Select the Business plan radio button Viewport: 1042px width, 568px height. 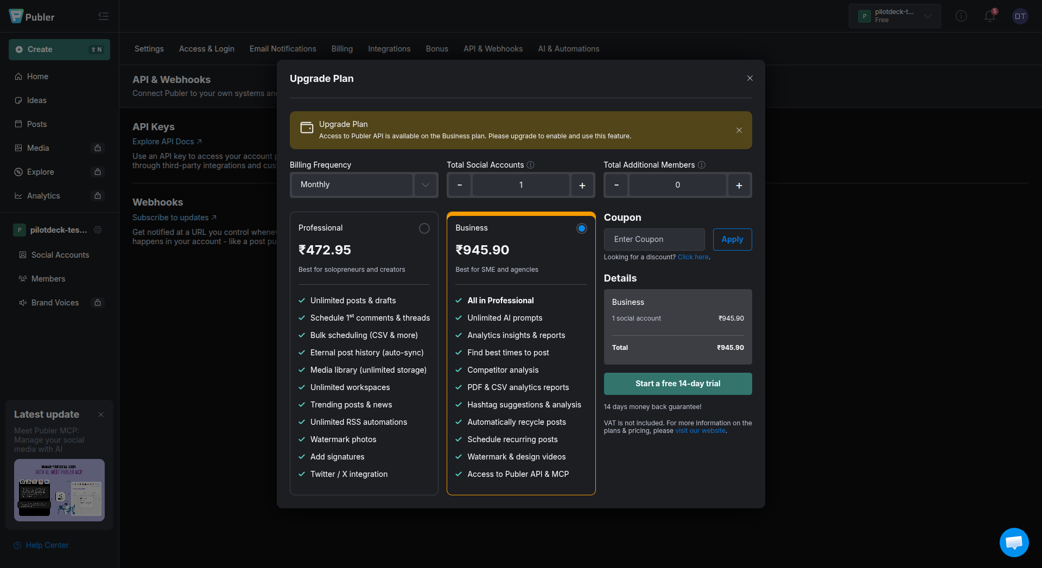coord(581,228)
